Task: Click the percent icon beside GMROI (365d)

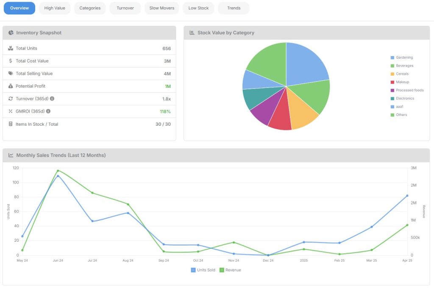Action: (x=11, y=111)
